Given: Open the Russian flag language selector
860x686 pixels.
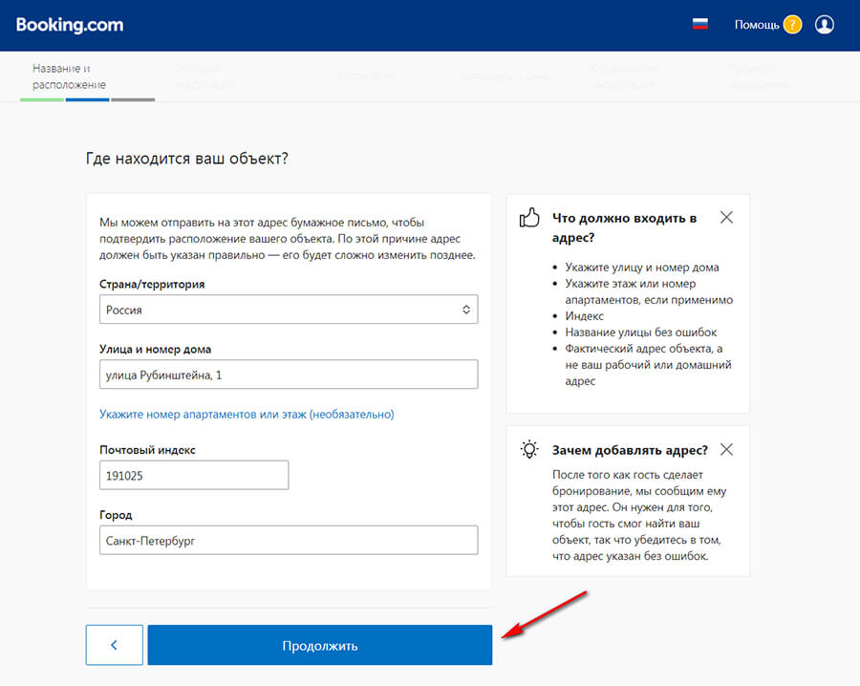Looking at the screenshot, I should pos(700,25).
